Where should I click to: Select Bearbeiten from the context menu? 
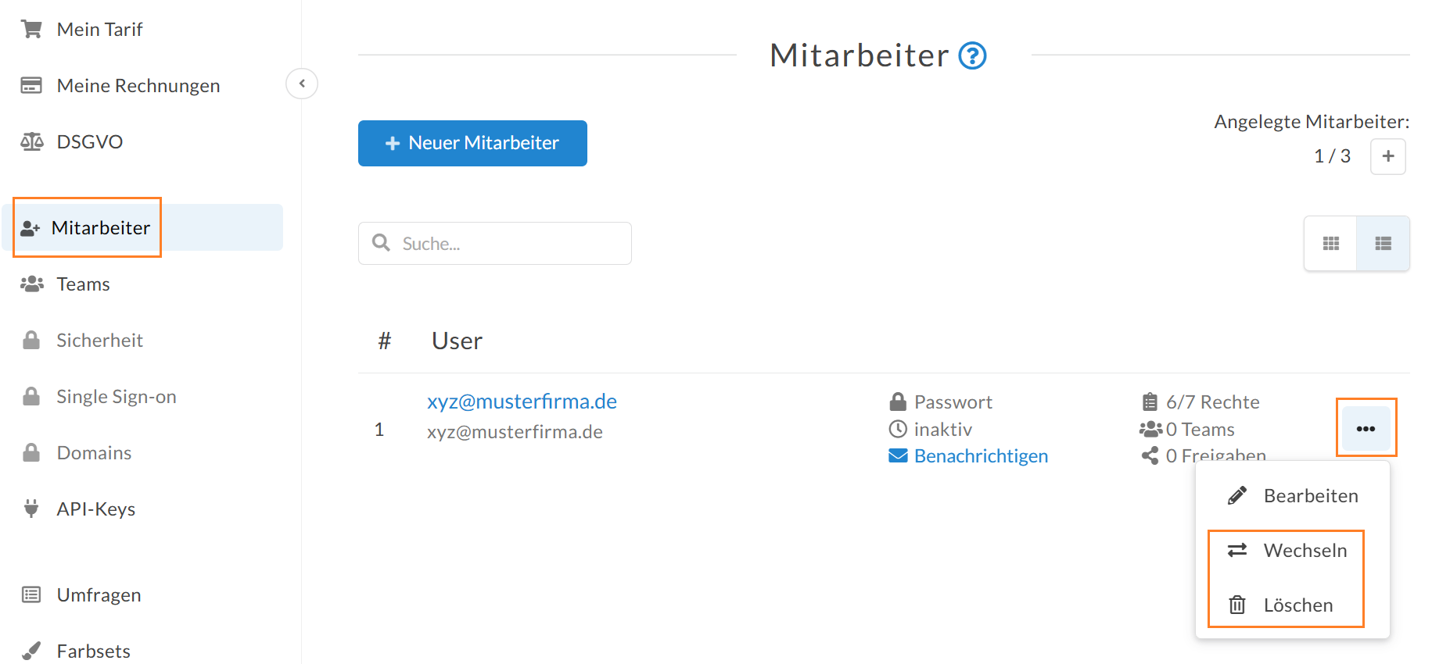[x=1293, y=496]
